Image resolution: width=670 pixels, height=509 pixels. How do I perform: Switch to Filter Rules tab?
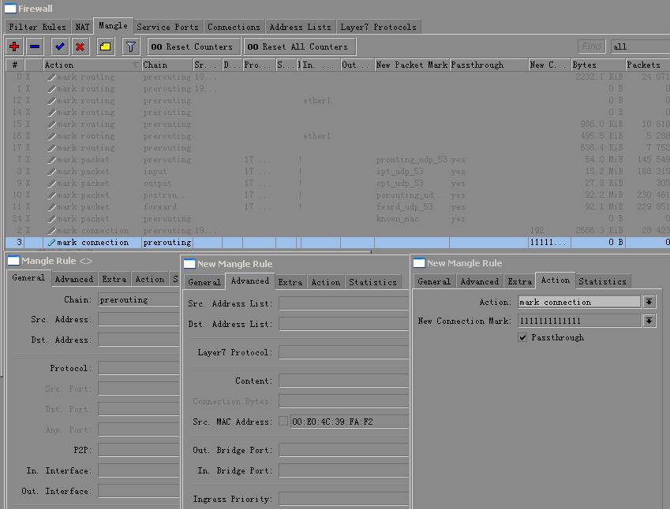(x=37, y=27)
